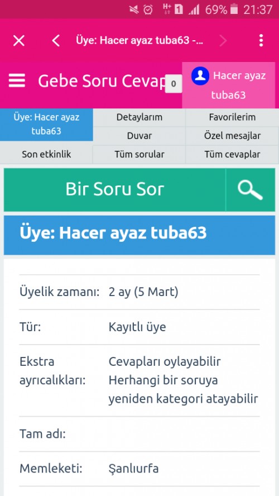
Task: Open the Duvar tab
Action: click(x=139, y=136)
